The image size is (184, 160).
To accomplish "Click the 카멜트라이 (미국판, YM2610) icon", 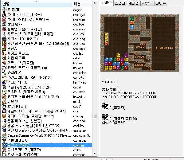I will [x=4, y=78].
